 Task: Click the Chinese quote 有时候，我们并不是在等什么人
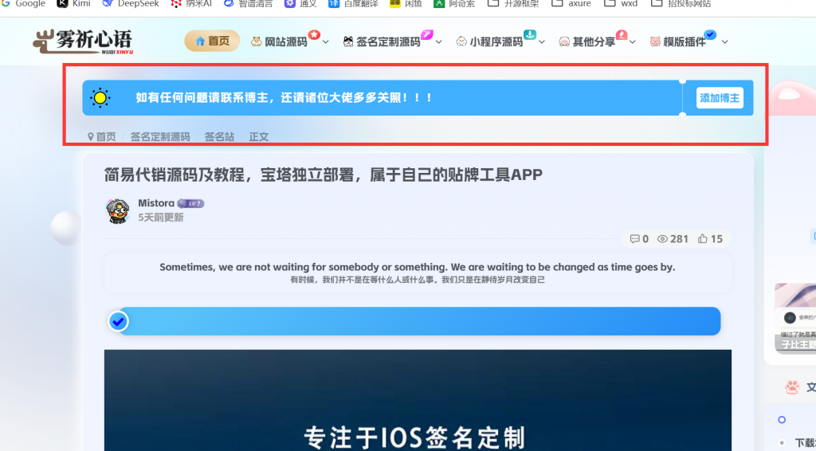(418, 280)
